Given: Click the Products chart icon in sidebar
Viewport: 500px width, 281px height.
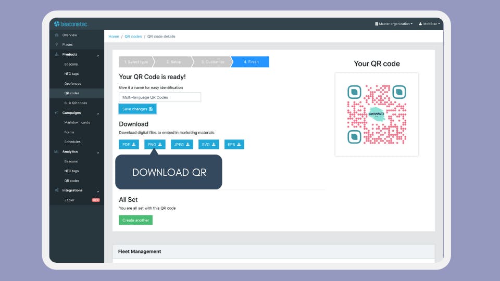Looking at the screenshot, I should [57, 54].
